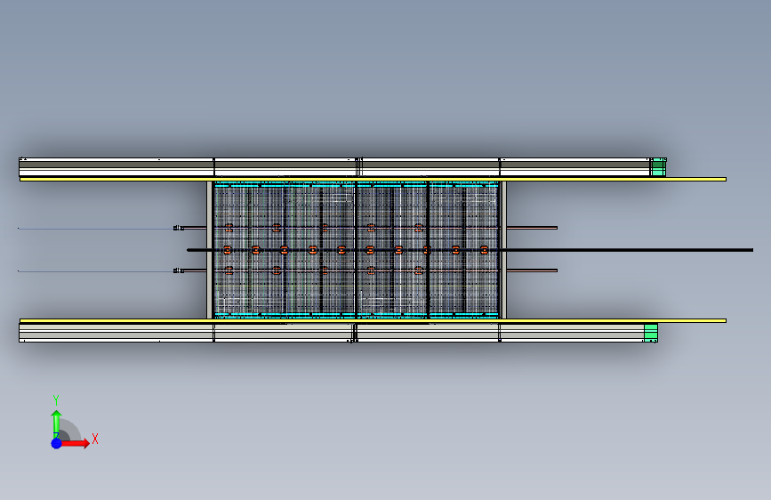Pick the lower short rod right of the frame
This screenshot has height=500, width=771.
(532, 270)
